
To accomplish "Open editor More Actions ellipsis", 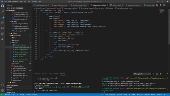I will 167,5.
